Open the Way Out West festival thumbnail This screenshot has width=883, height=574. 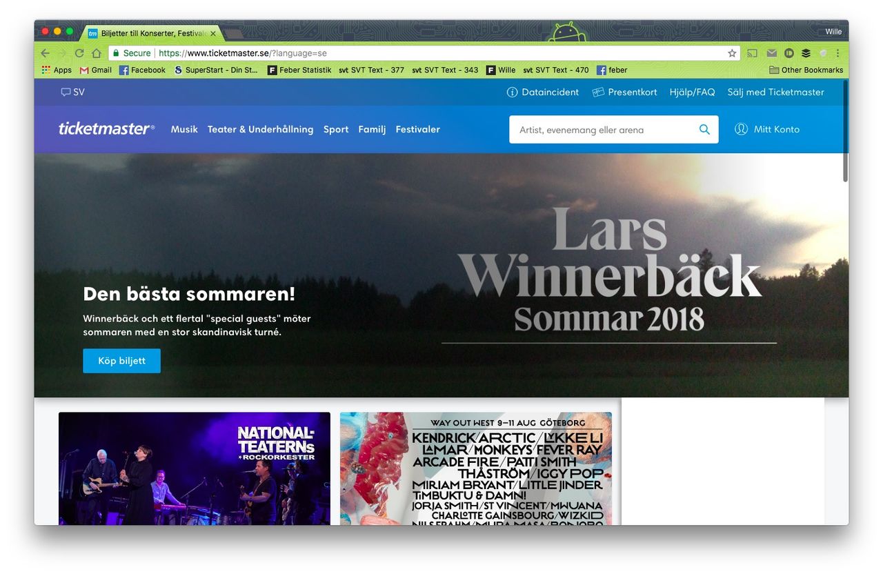(x=476, y=468)
